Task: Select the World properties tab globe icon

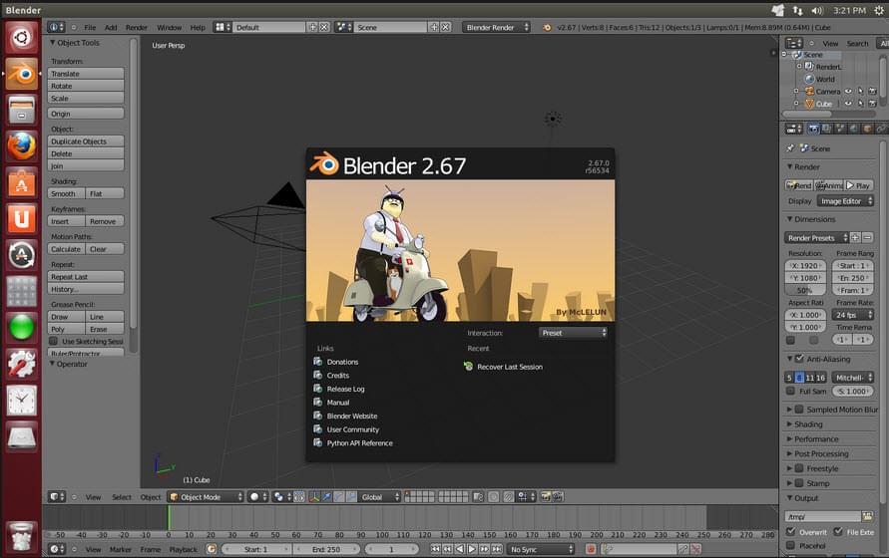Action: (x=854, y=129)
